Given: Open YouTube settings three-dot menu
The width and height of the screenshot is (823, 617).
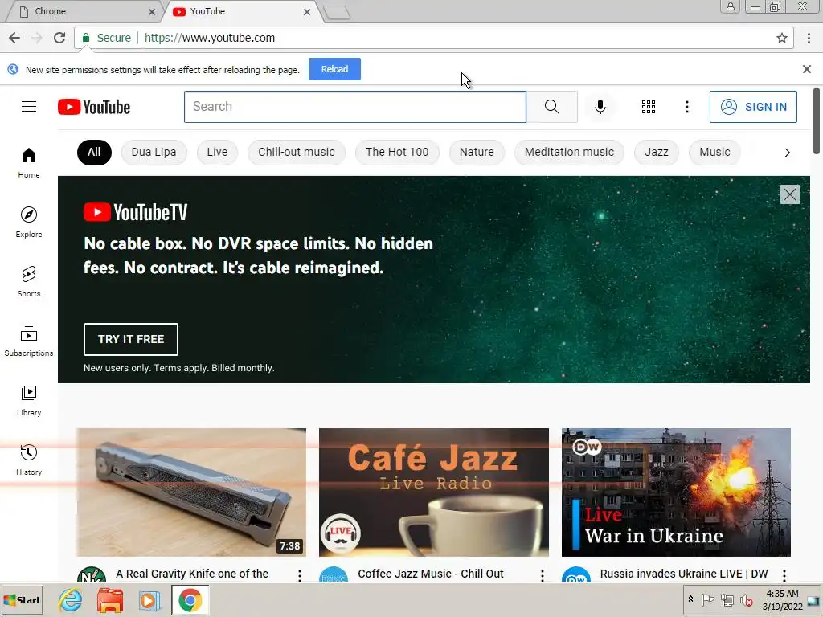Looking at the screenshot, I should click(x=687, y=107).
